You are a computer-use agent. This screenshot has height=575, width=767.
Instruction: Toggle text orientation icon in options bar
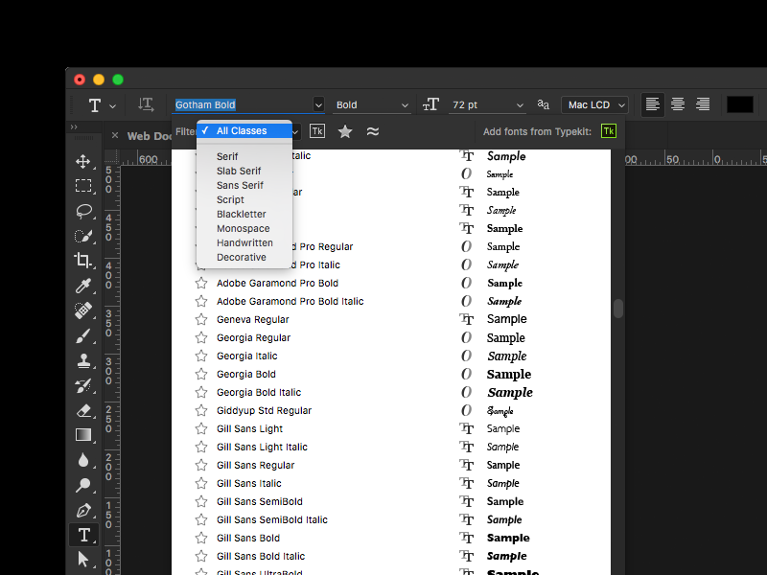point(146,104)
